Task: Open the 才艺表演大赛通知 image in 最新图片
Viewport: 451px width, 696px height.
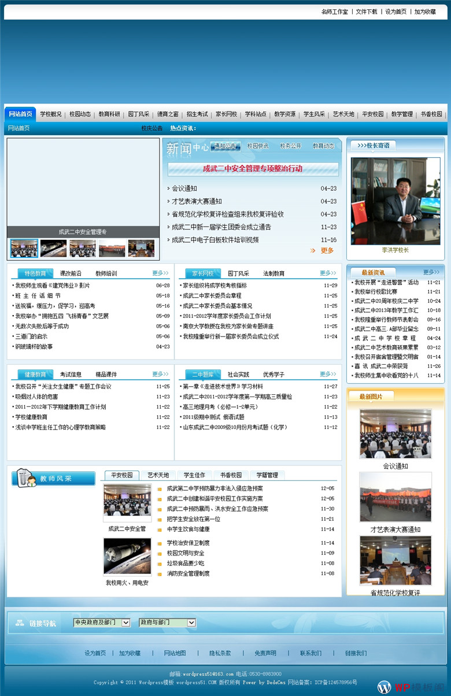Action: [395, 497]
